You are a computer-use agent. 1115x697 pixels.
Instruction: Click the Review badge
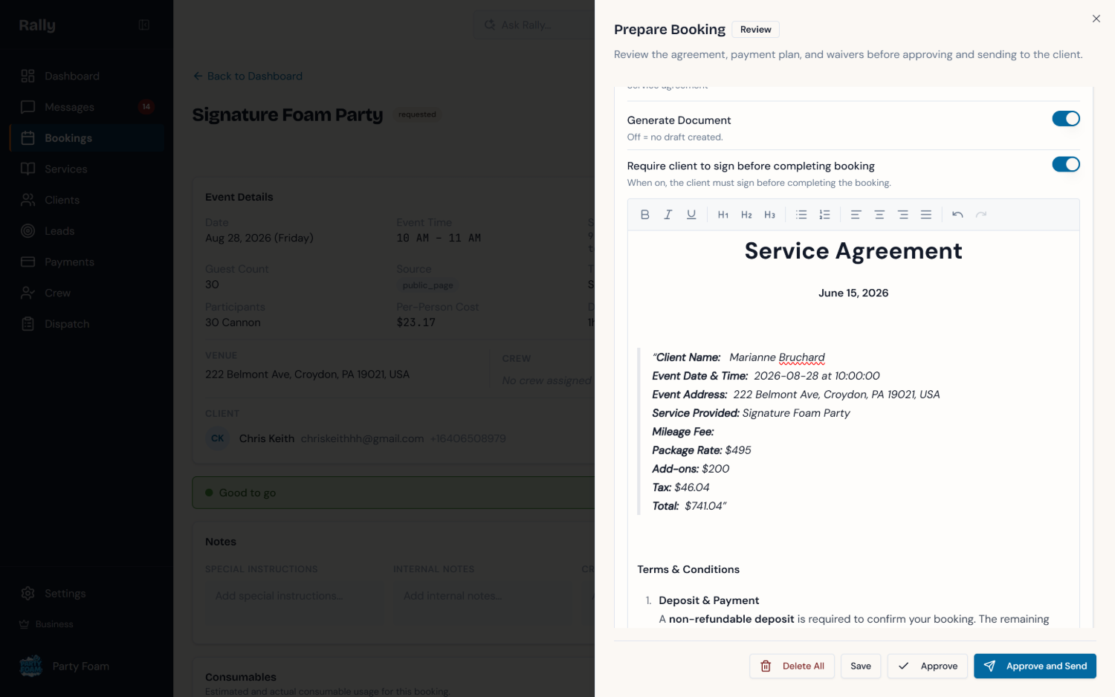point(756,30)
